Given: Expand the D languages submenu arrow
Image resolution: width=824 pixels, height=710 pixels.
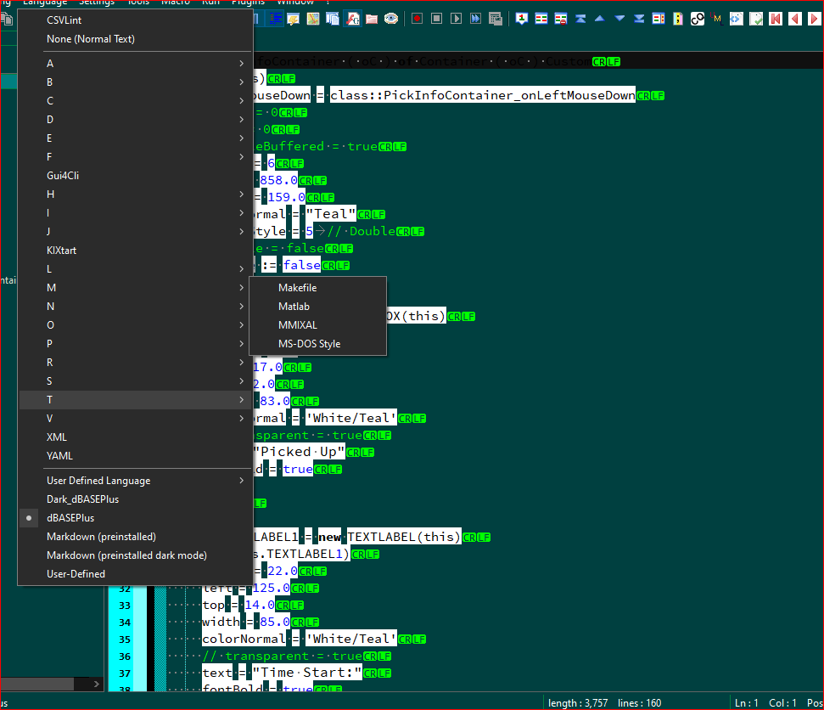Looking at the screenshot, I should click(x=241, y=120).
